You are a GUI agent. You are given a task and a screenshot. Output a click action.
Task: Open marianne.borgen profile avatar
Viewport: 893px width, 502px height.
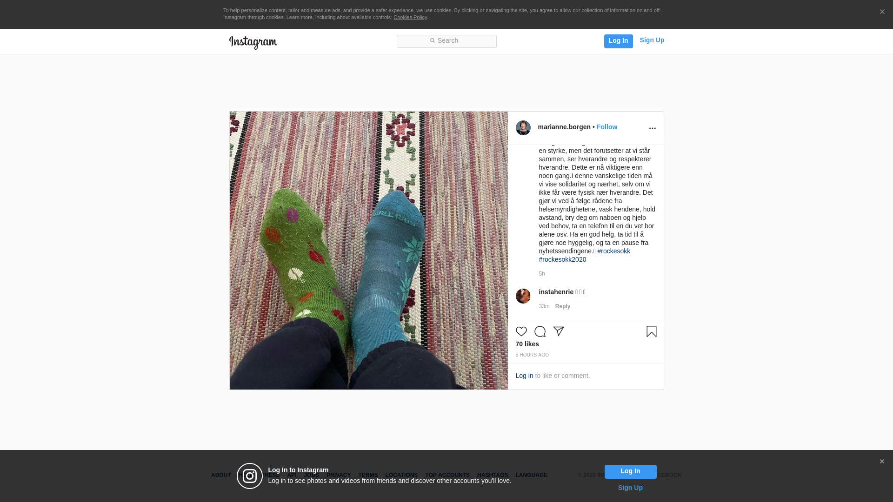tap(523, 128)
